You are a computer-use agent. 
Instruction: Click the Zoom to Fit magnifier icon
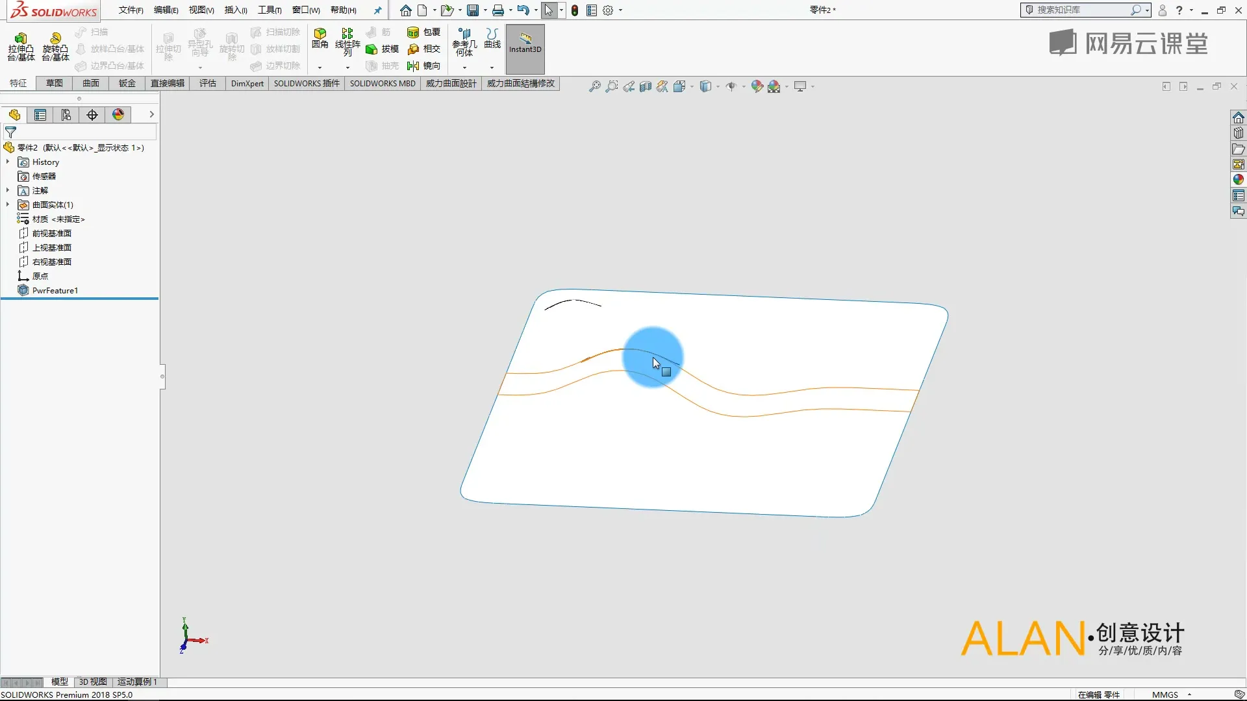pyautogui.click(x=594, y=86)
